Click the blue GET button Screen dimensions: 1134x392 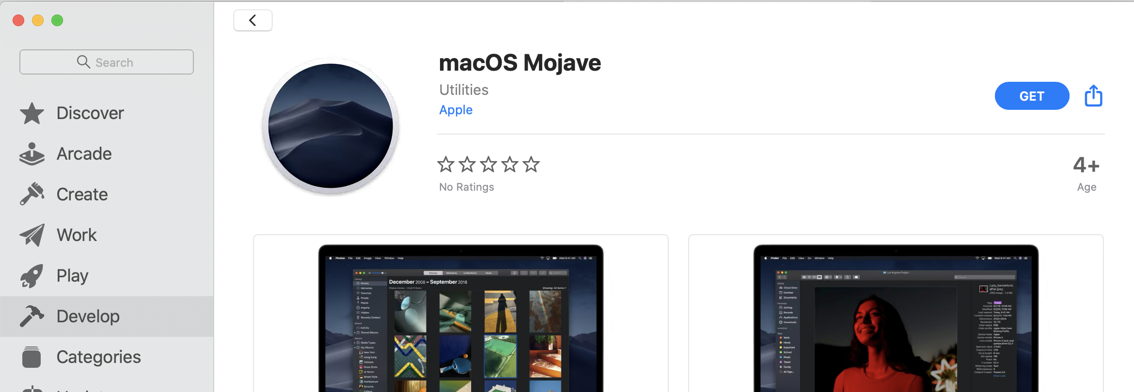pyautogui.click(x=1032, y=96)
